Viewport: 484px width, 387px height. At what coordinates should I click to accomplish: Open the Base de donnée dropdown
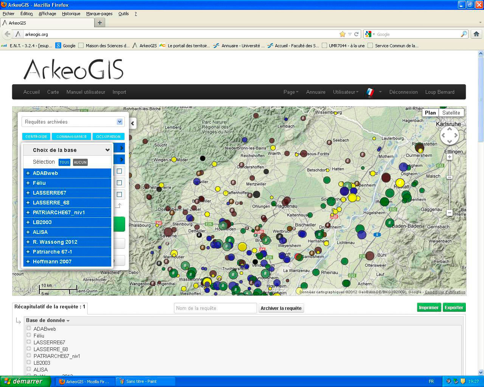48,320
